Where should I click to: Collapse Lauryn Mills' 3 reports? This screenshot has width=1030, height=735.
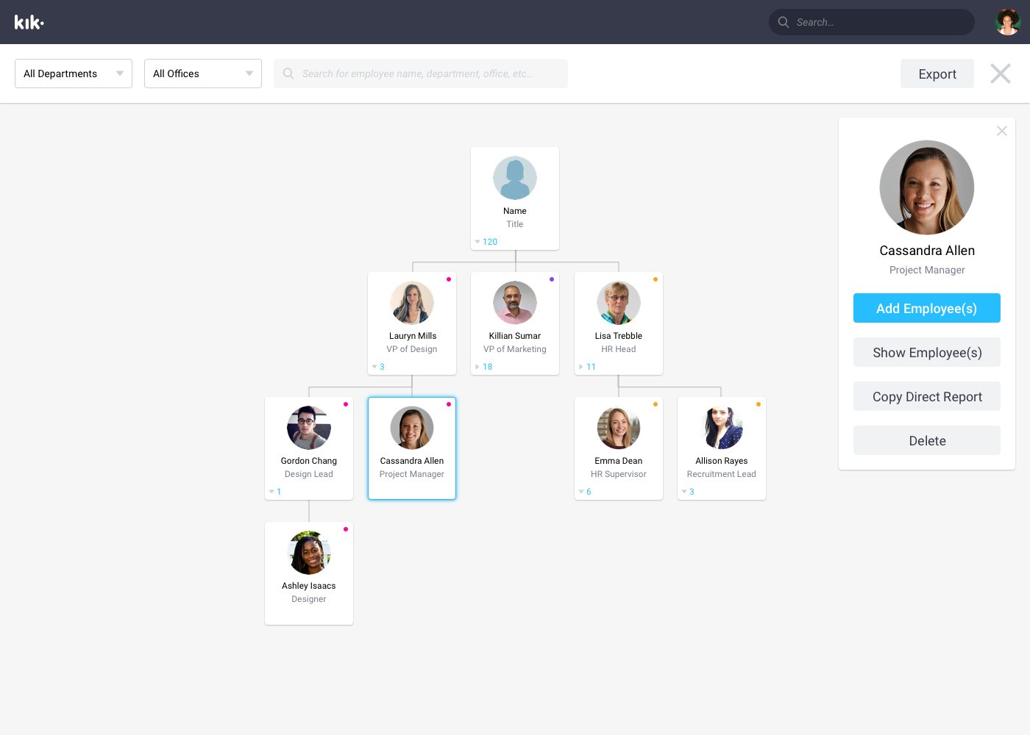coord(378,367)
